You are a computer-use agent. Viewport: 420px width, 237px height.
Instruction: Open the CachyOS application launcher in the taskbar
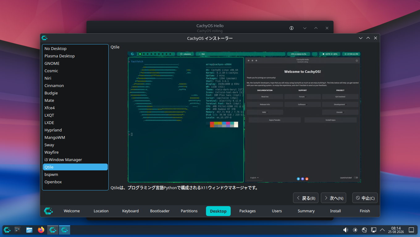(7, 230)
